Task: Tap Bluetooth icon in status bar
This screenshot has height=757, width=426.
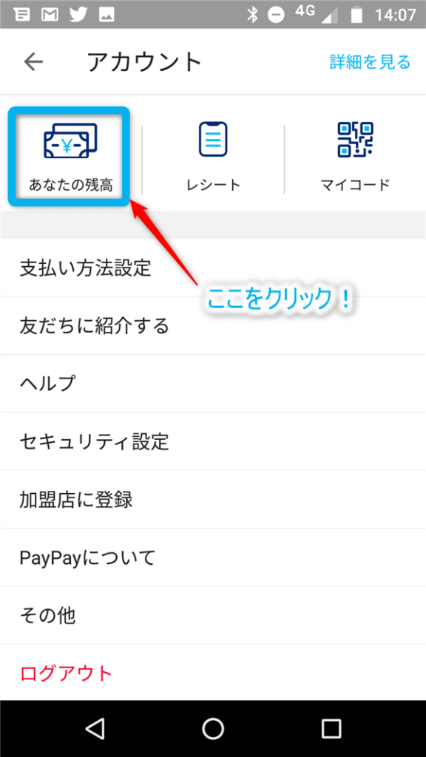Action: point(252,15)
